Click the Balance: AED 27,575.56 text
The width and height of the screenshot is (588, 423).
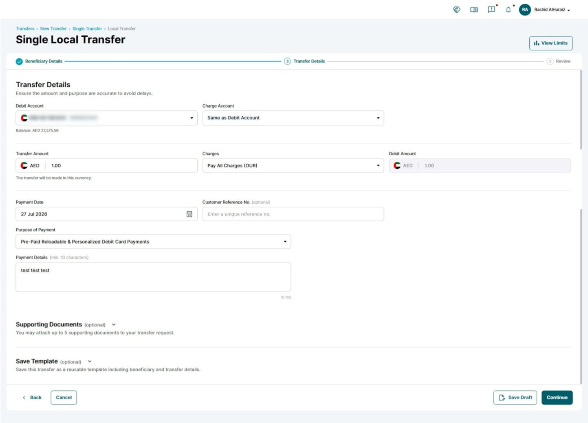37,130
